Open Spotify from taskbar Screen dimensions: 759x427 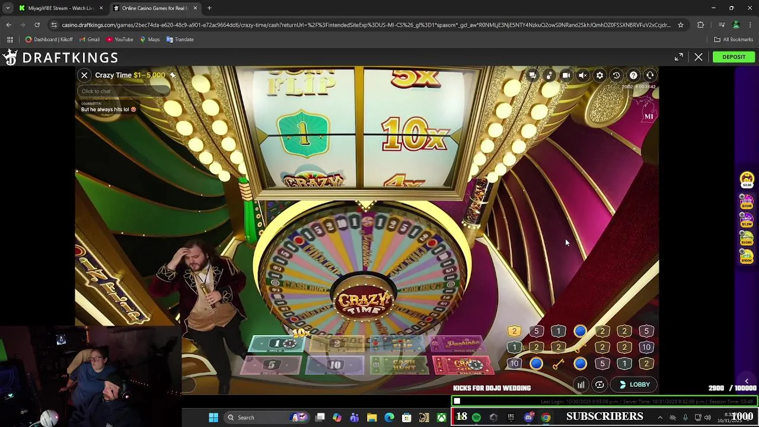click(x=476, y=418)
